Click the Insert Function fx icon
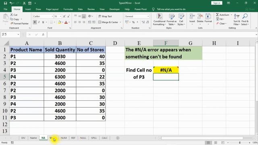Image resolution: width=258 pixels, height=145 pixels. [43, 35]
